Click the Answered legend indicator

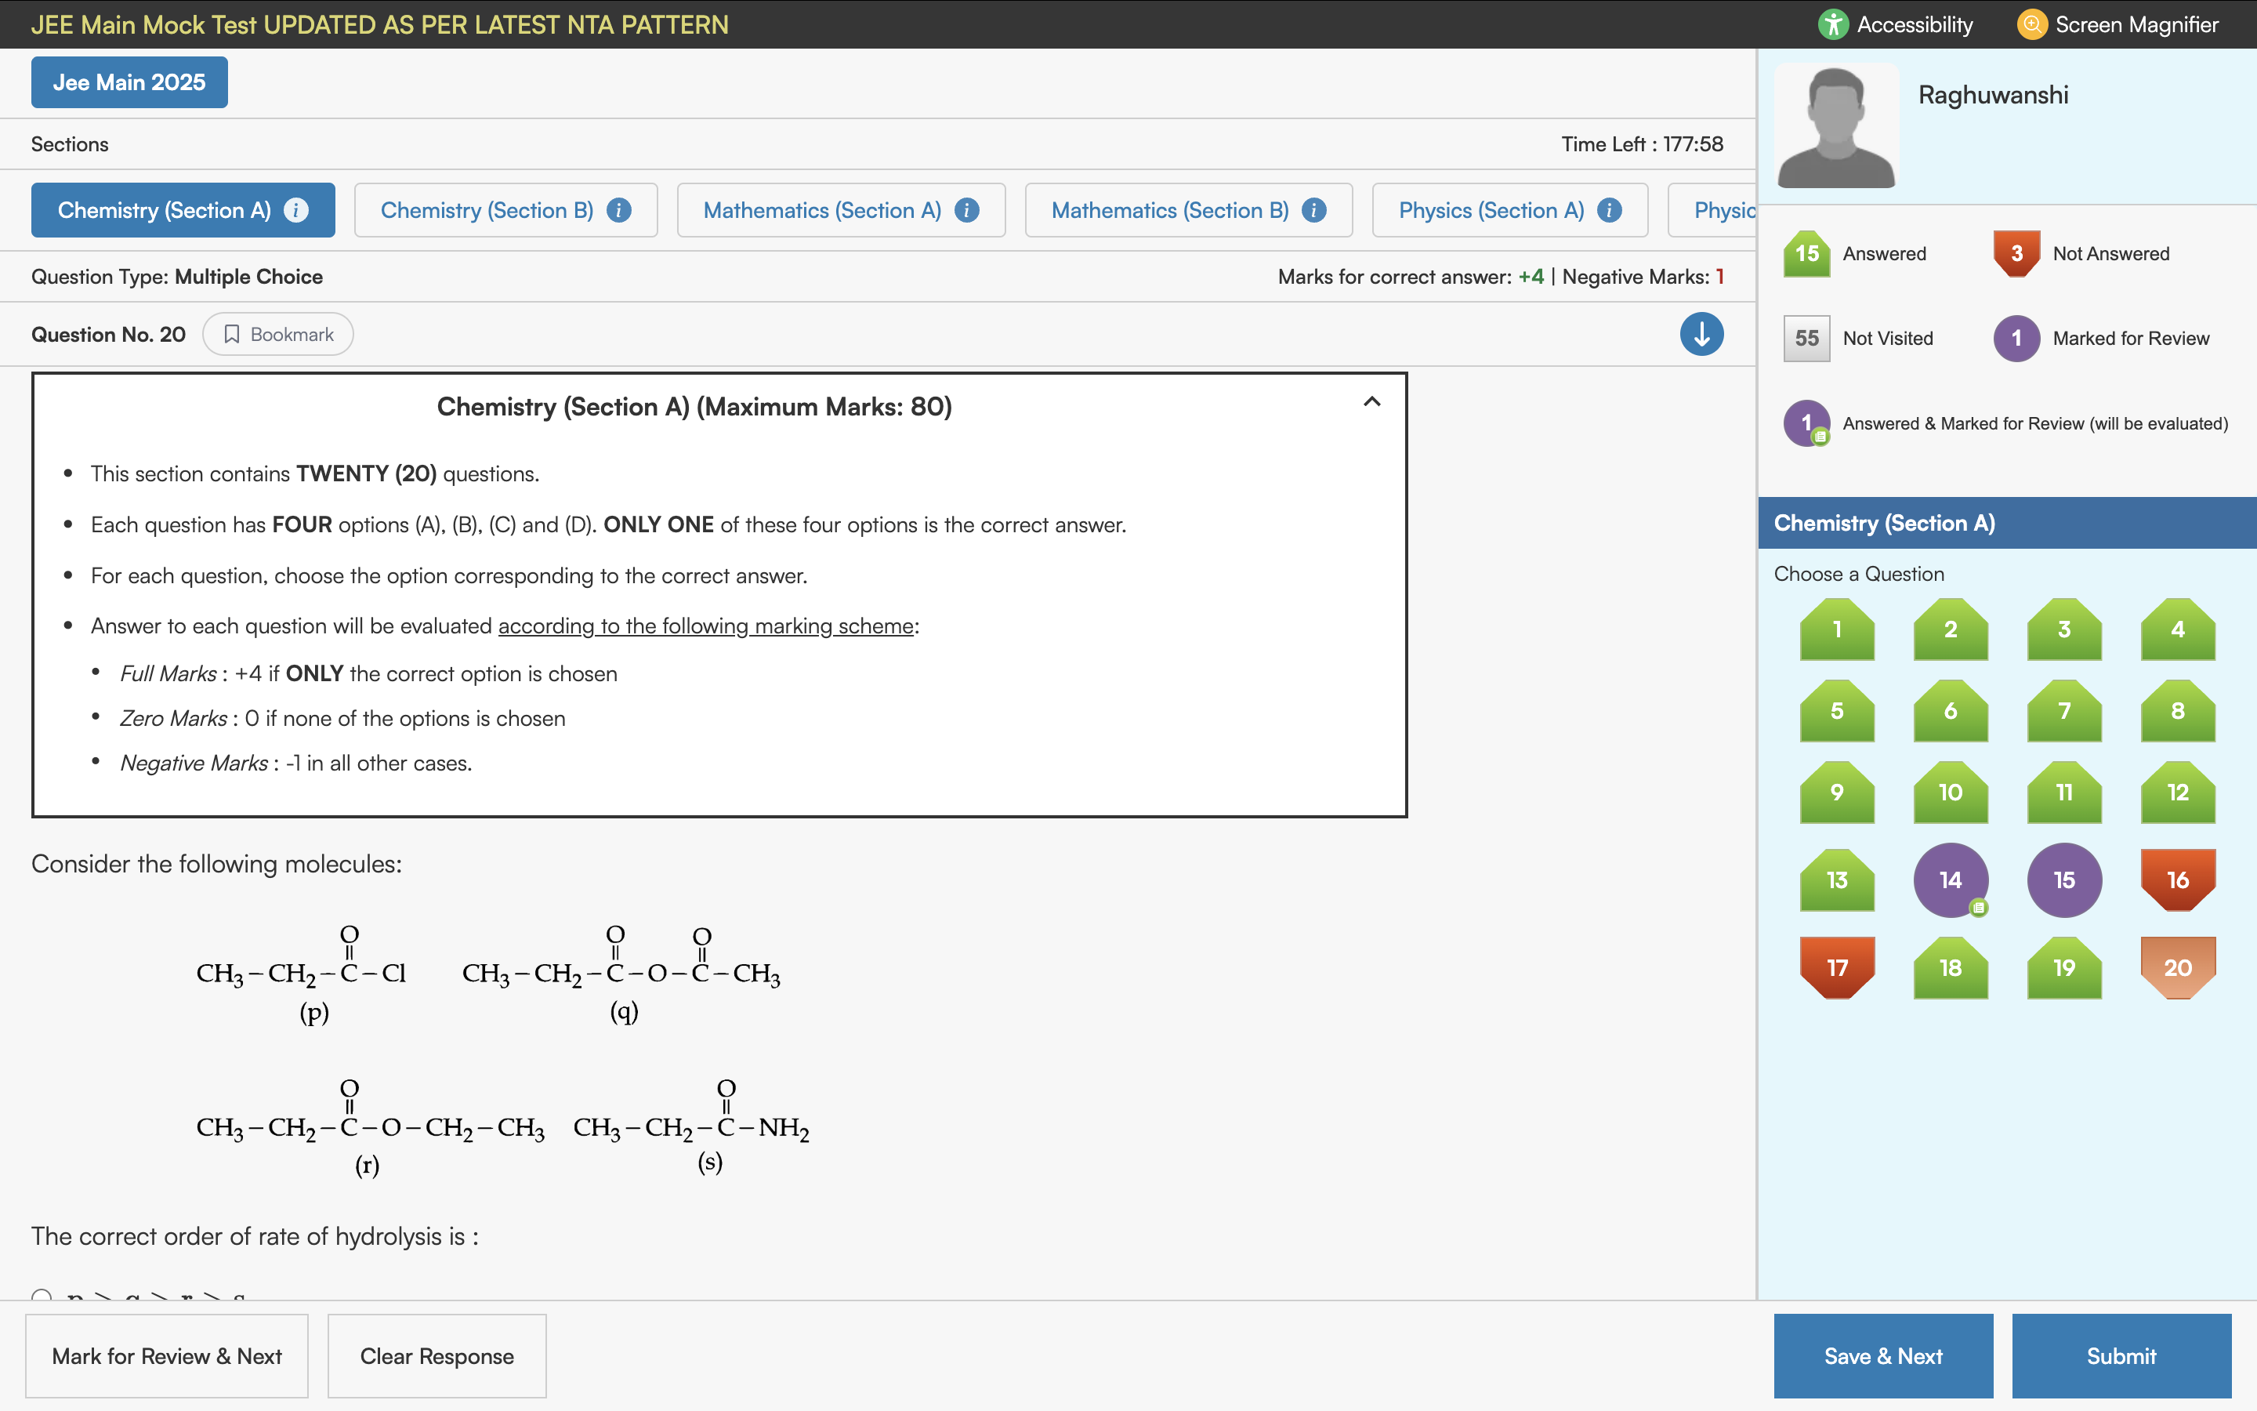tap(1806, 253)
